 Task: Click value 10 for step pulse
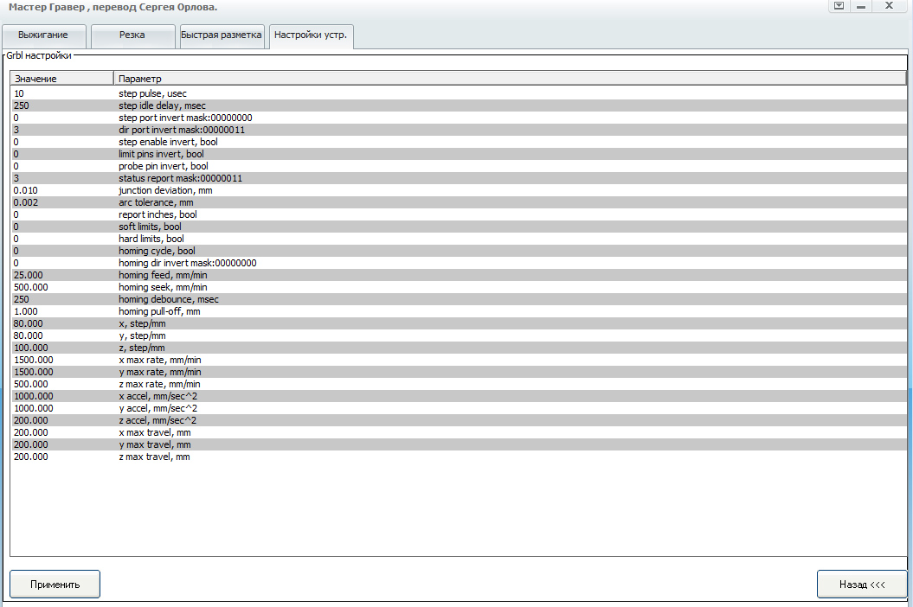click(x=19, y=93)
